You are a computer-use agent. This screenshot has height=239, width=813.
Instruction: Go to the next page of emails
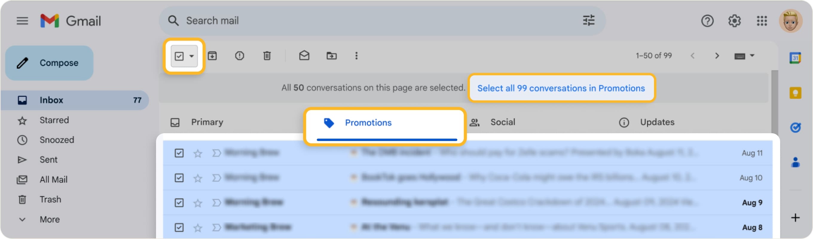coord(717,56)
